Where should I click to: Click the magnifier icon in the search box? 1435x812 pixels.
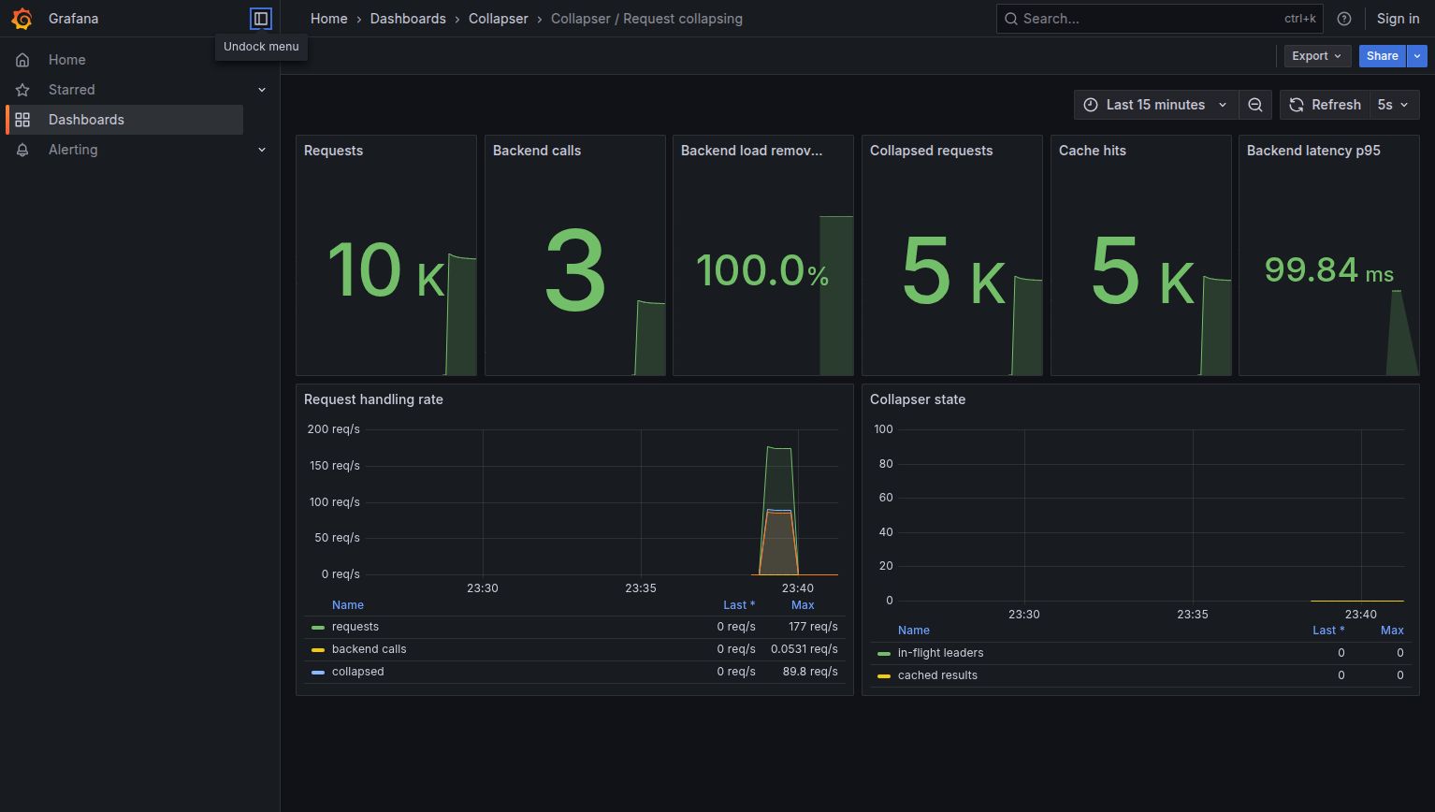click(x=1011, y=19)
